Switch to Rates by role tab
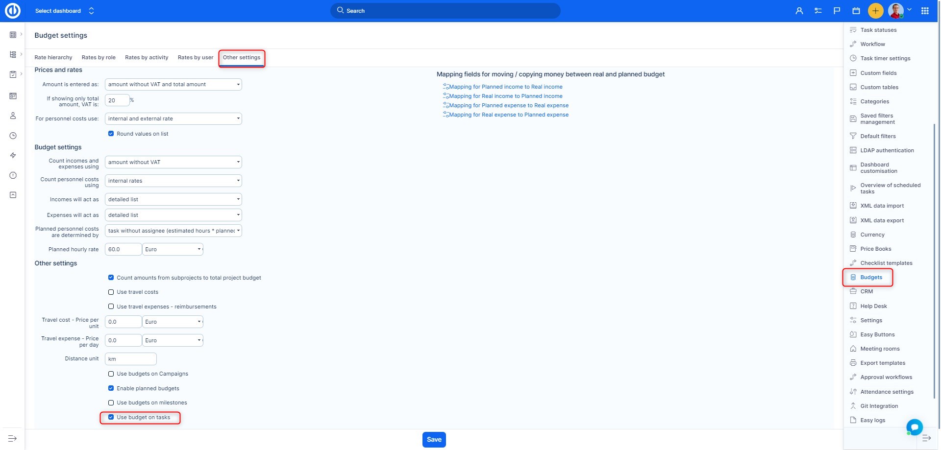Screen dimensions: 941x450 (99, 58)
